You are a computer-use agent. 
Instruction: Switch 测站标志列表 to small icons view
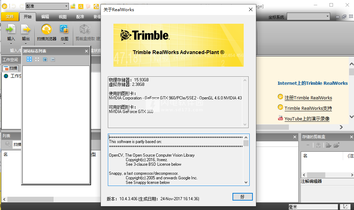pos(37,59)
